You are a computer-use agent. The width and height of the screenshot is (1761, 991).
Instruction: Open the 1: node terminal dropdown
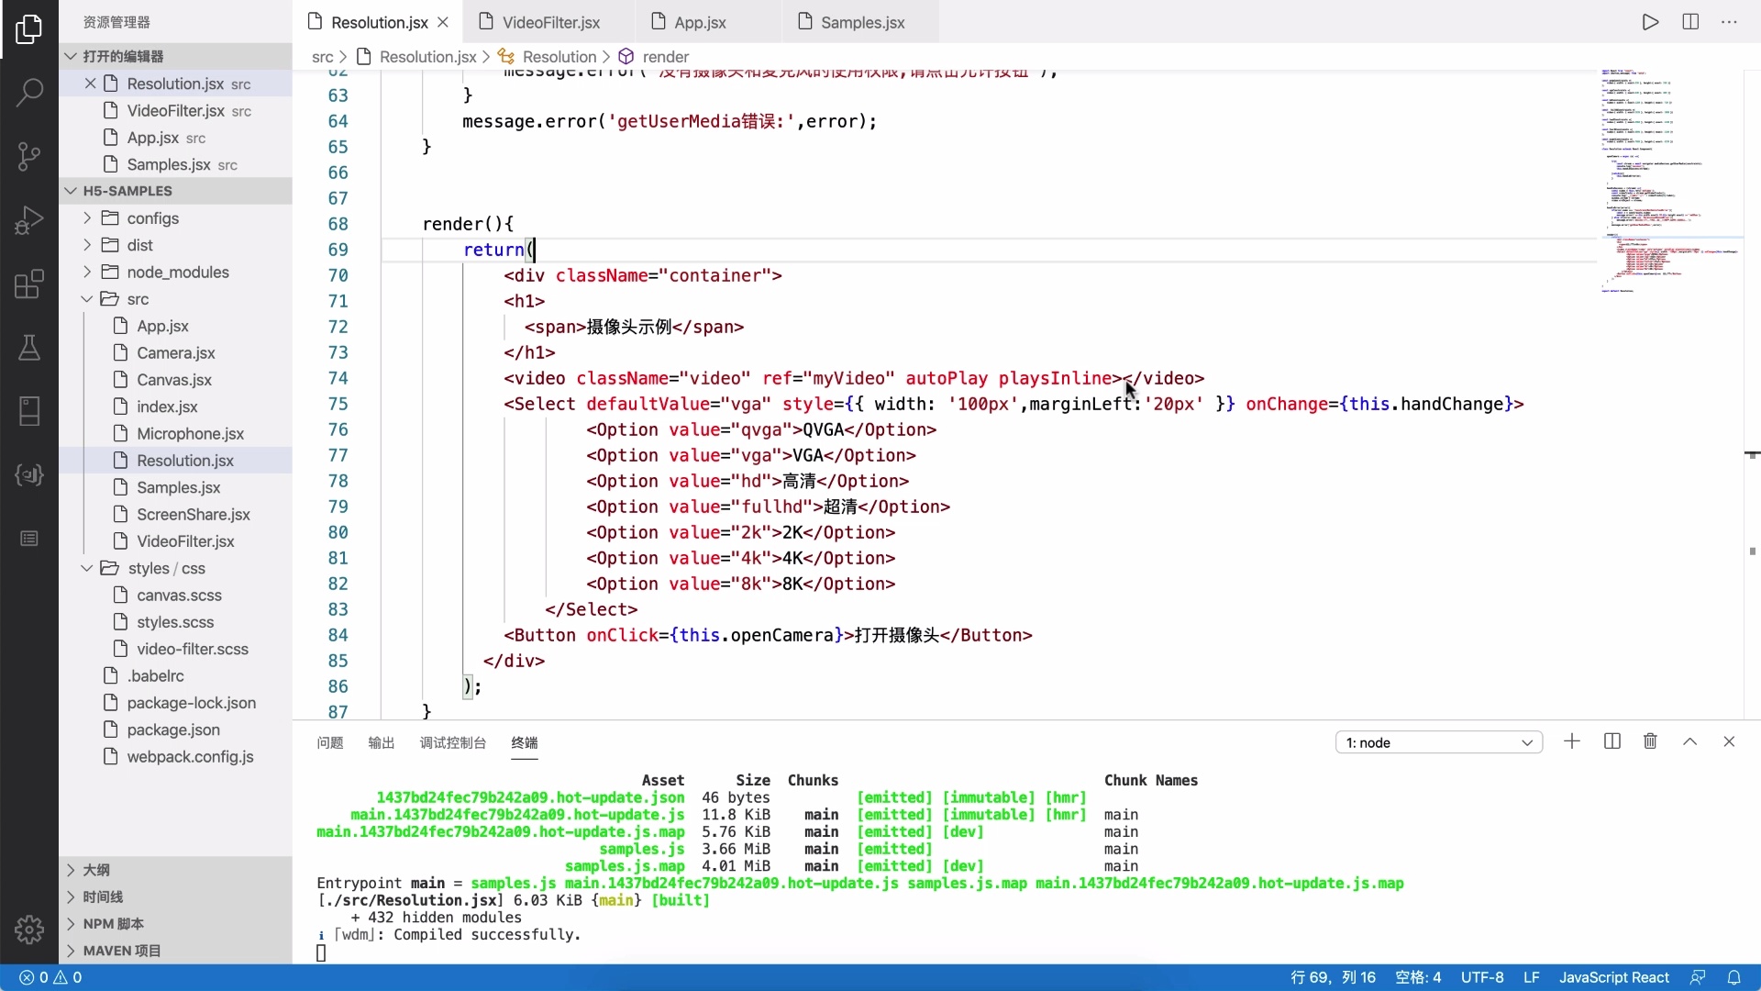(x=1438, y=742)
